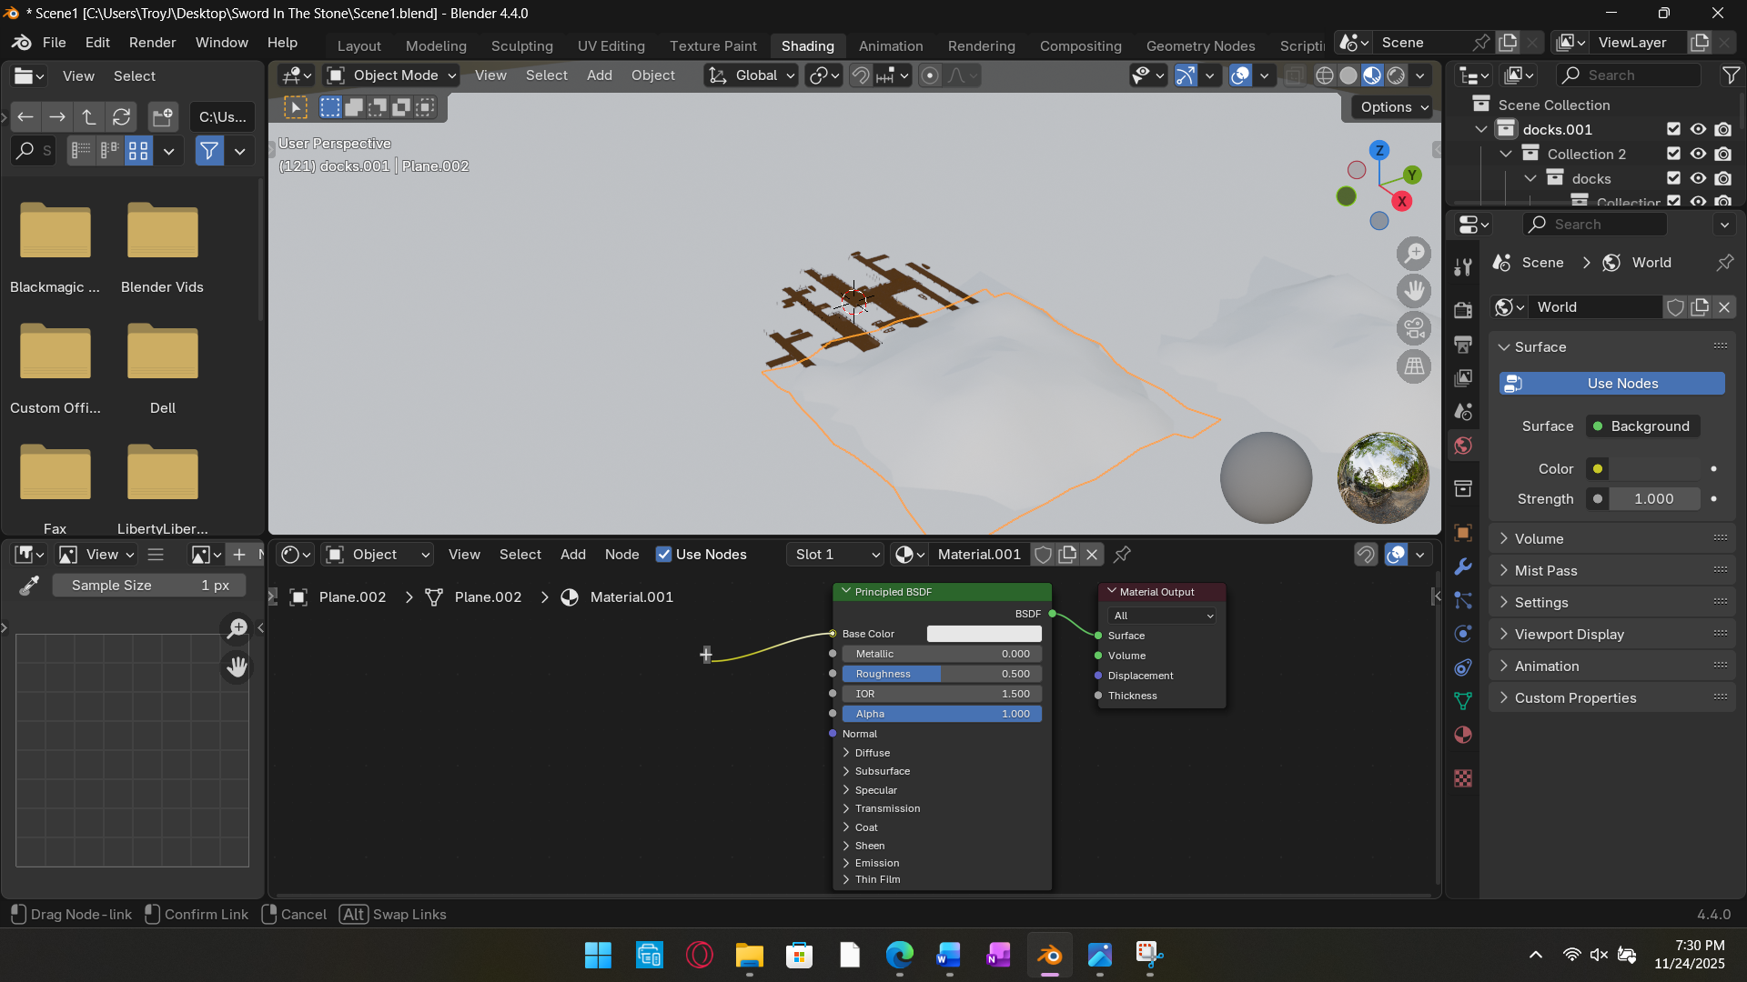Collapse docks.001 in outliner

point(1481,129)
